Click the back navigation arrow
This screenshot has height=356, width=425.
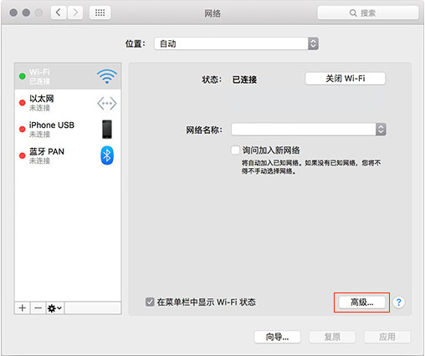pyautogui.click(x=59, y=13)
